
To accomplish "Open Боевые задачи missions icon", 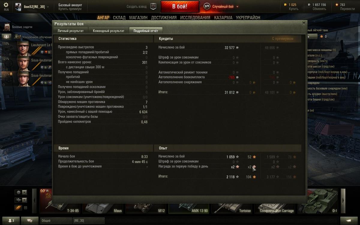I will point(7,27).
